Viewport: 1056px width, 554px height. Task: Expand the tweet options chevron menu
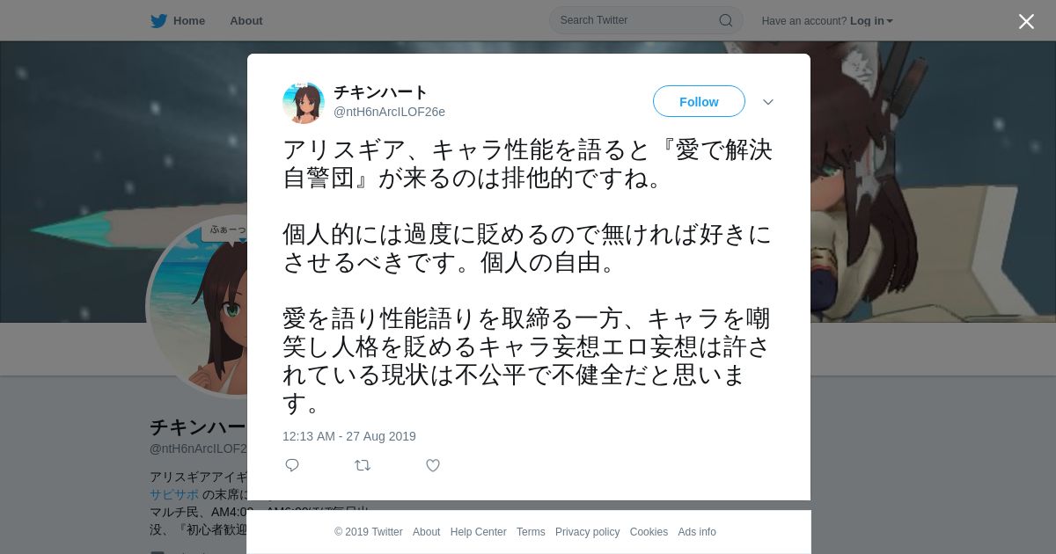768,102
